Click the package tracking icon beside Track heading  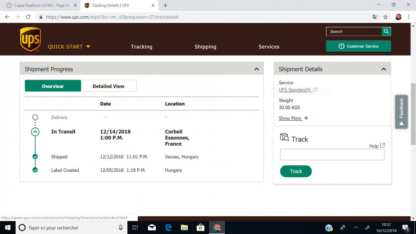pyautogui.click(x=285, y=137)
